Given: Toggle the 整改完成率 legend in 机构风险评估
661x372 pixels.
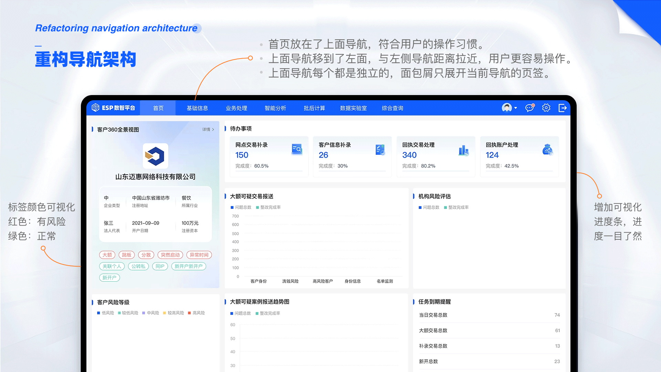Looking at the screenshot, I should (x=456, y=207).
